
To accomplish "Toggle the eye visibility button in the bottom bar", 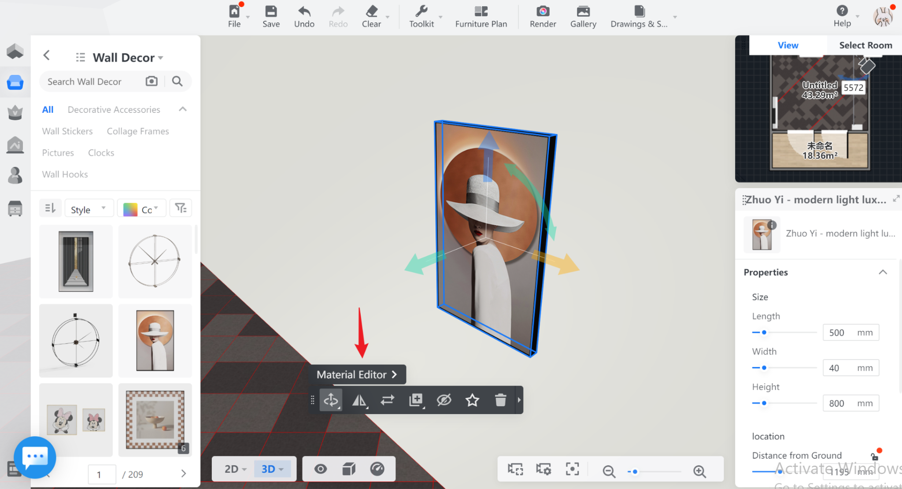I will 320,469.
